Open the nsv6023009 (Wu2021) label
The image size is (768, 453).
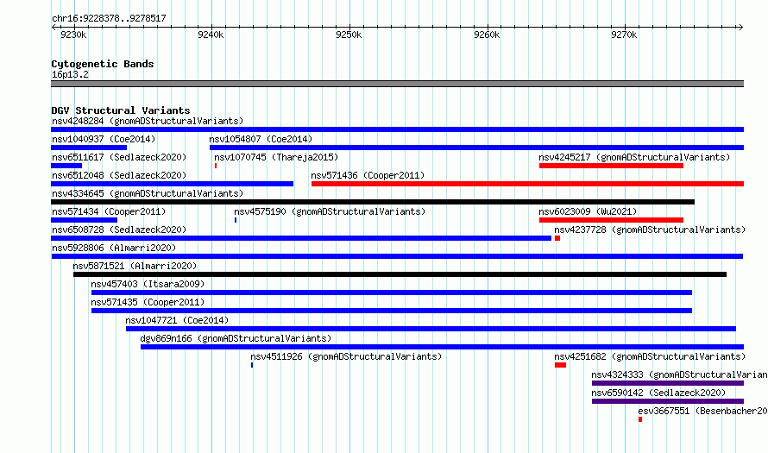coord(588,211)
